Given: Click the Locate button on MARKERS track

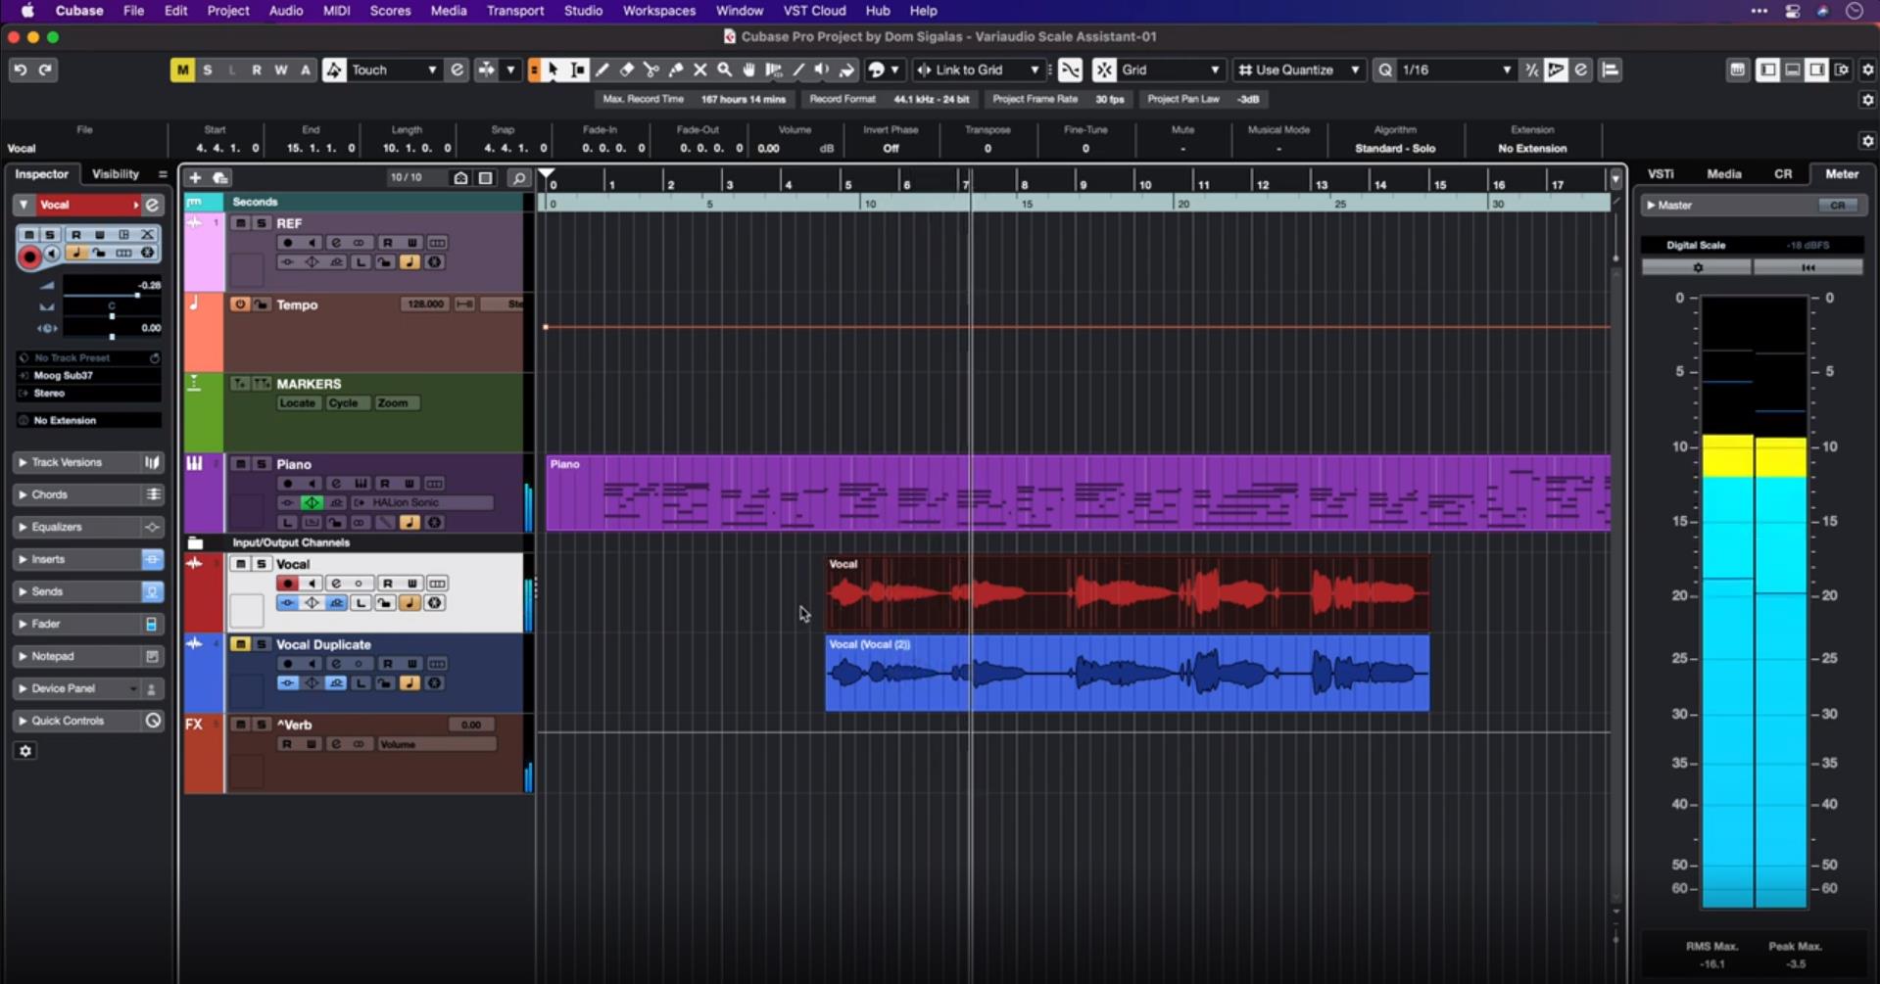Looking at the screenshot, I should click(x=297, y=403).
